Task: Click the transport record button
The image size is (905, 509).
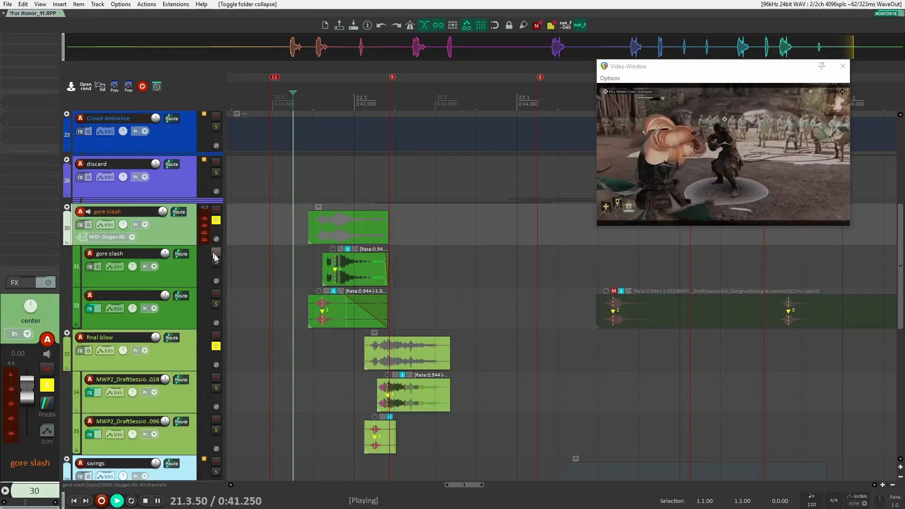Action: tap(101, 501)
